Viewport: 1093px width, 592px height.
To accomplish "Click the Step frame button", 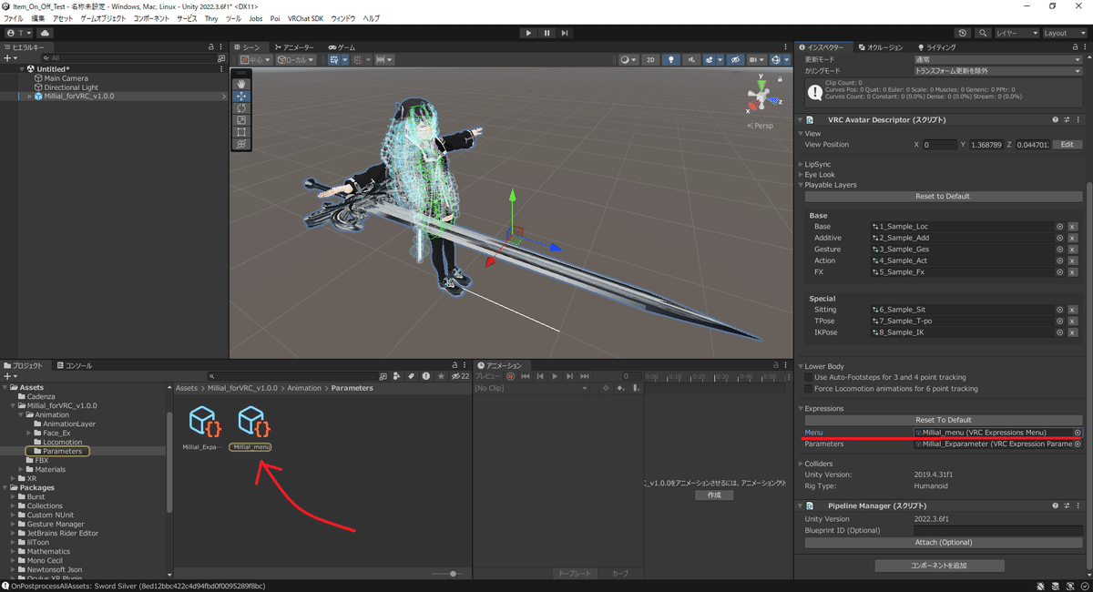I will click(565, 33).
